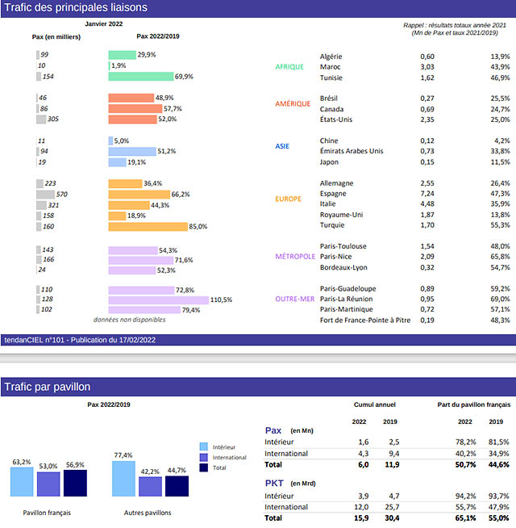The width and height of the screenshot is (516, 528).
Task: Select the Turquie 85,0% bar
Action: point(148,227)
